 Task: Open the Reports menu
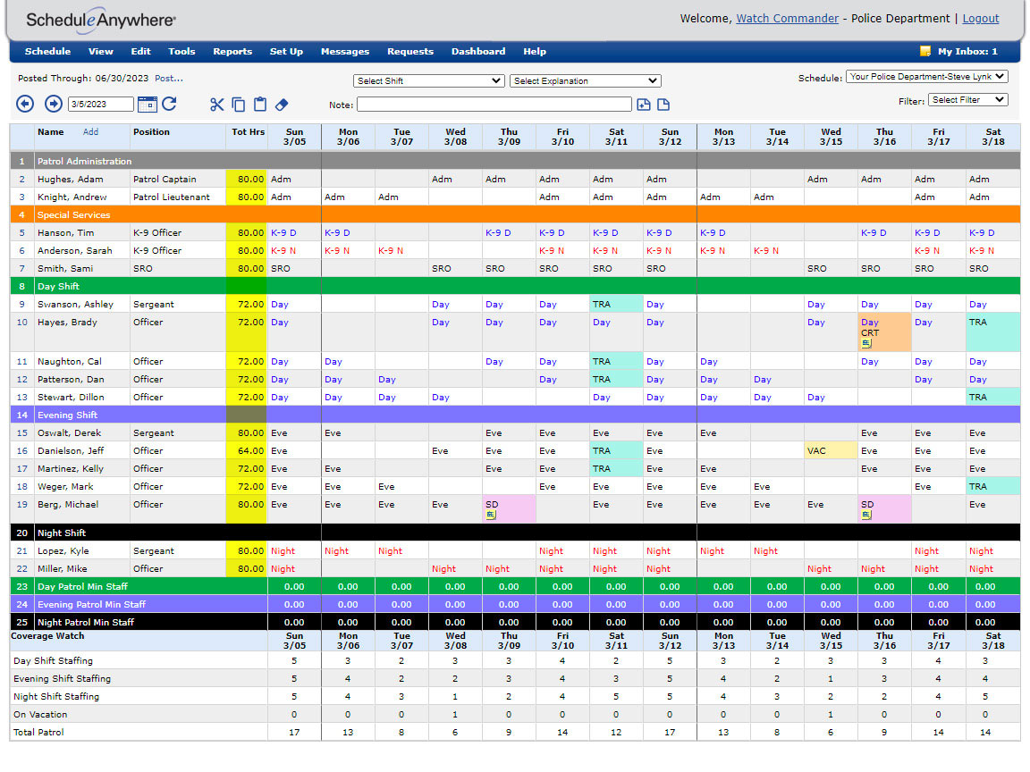click(232, 51)
